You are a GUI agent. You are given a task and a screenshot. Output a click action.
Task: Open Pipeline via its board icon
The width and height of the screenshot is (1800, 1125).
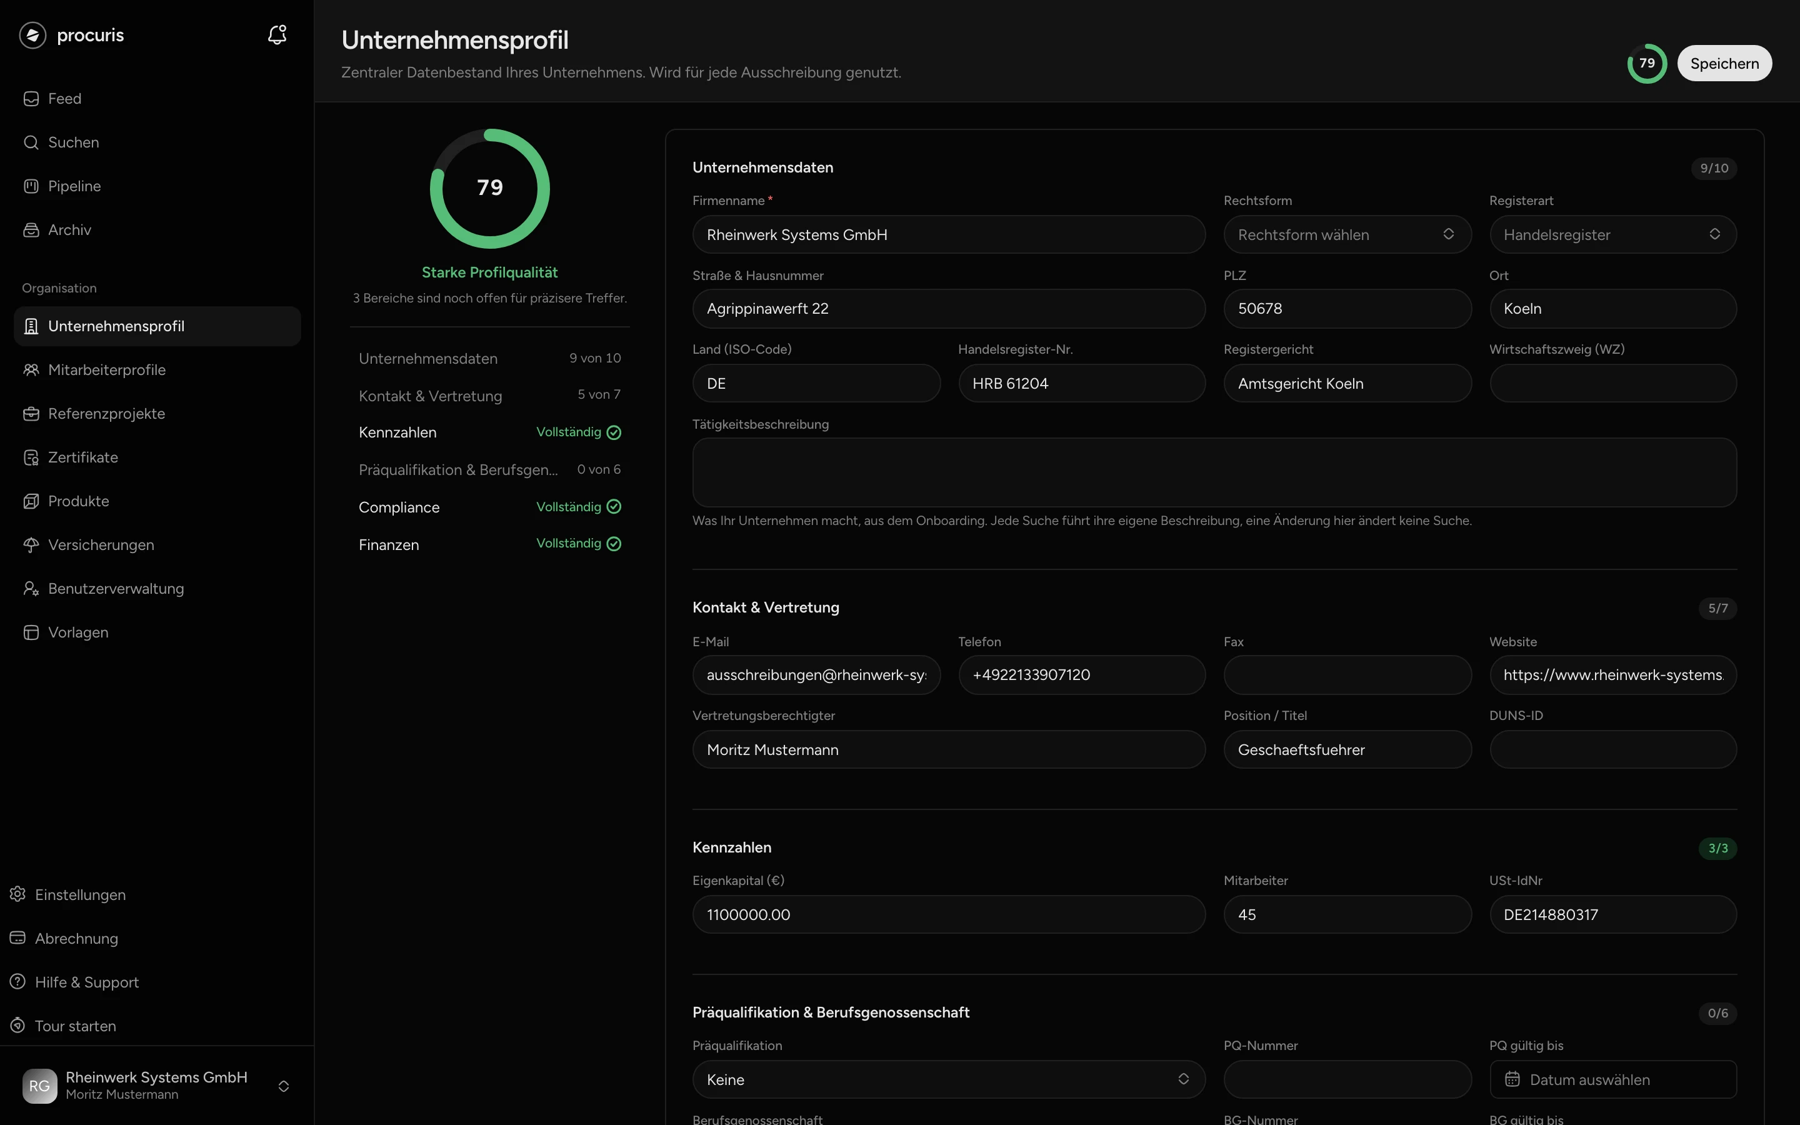[31, 186]
